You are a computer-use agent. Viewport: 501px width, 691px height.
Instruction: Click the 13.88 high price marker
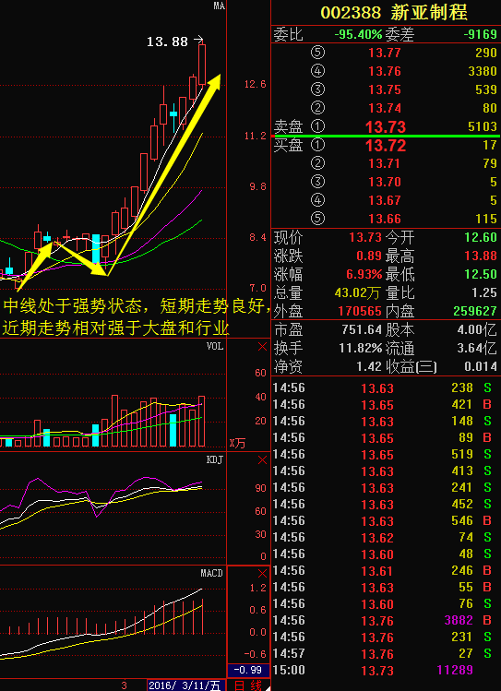click(167, 42)
